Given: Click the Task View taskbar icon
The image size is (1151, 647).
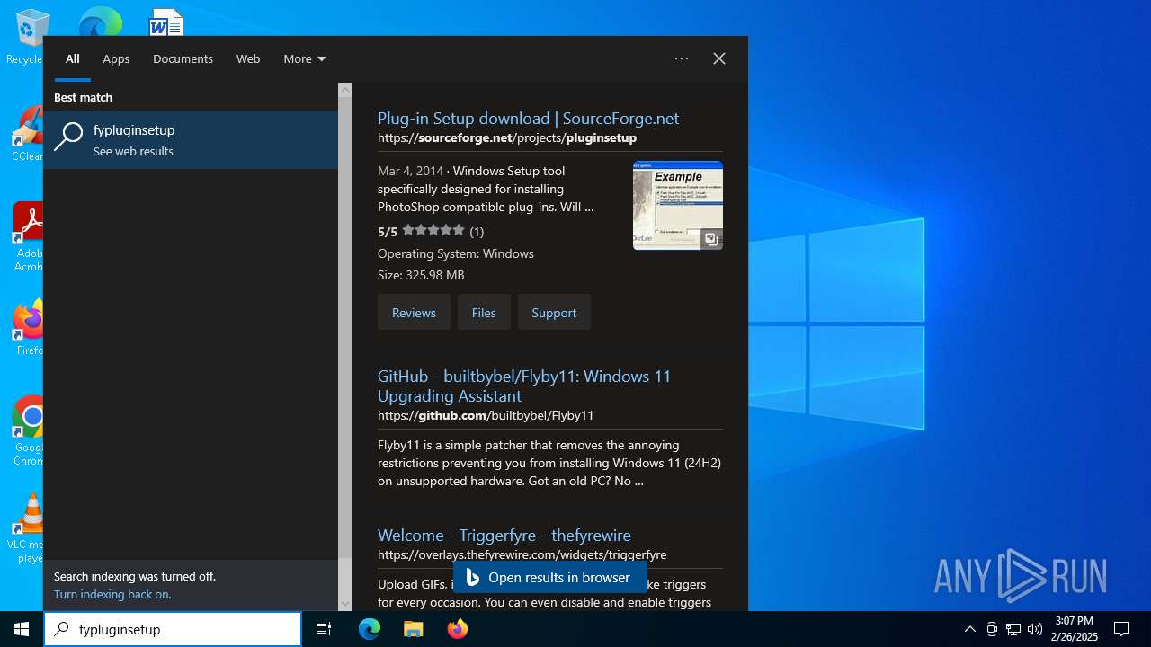Looking at the screenshot, I should click(324, 629).
